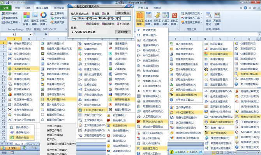Click 工具帮助 in the ribbon
This screenshot has height=155, width=261.
click(x=57, y=13)
